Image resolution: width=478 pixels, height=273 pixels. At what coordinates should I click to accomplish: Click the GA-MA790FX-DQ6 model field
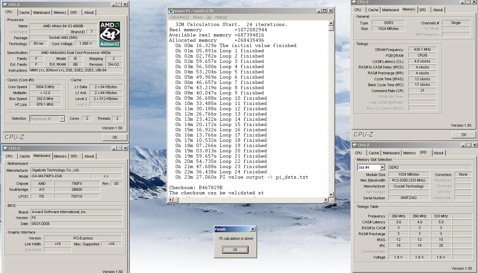(x=60, y=176)
